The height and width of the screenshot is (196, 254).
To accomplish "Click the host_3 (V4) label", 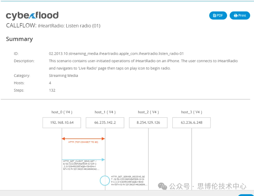I will click(191, 112).
